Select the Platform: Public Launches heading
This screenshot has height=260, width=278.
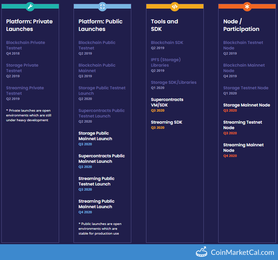point(100,25)
